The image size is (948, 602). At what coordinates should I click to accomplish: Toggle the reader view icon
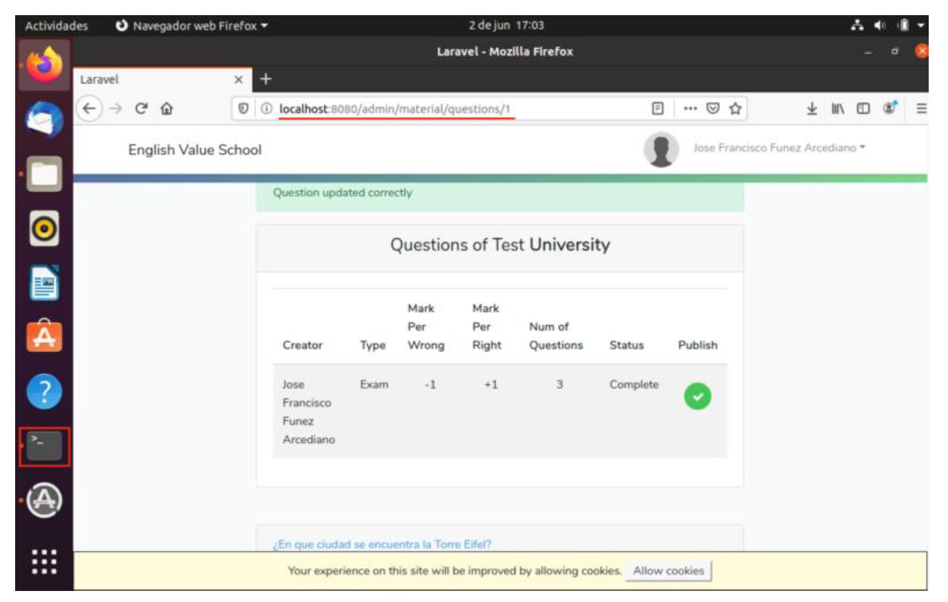[x=657, y=109]
